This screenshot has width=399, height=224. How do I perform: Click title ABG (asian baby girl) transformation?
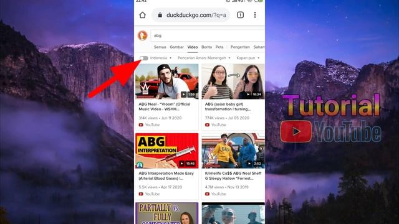coord(228,106)
